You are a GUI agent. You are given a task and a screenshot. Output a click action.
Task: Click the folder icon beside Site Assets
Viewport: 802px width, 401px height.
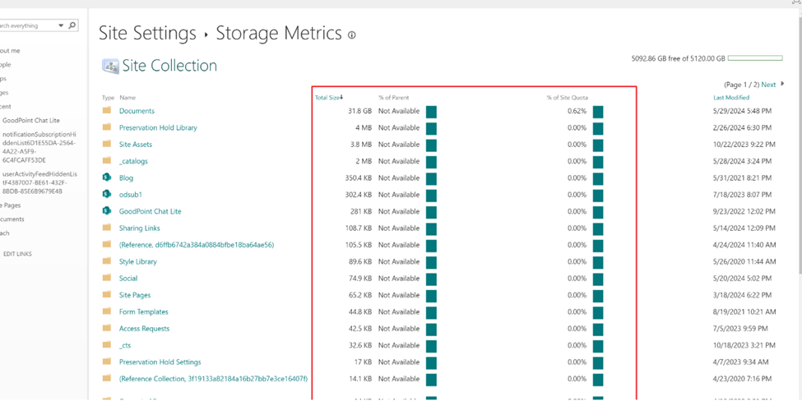coord(107,144)
